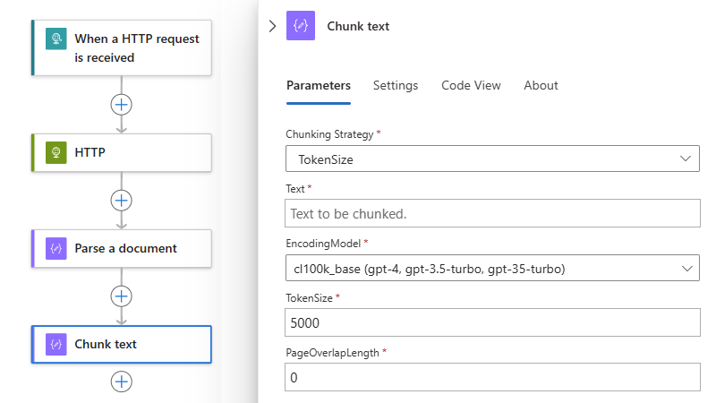
Task: Switch to the Settings tab
Action: coord(396,85)
